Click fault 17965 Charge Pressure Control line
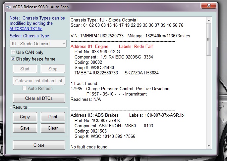Screen dimensions: 227x161 point(120,89)
